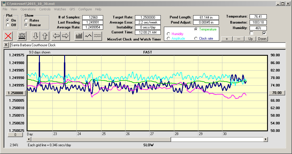The width and height of the screenshot is (292, 154).
Task: Untick the checked box below Humidity
Action: (x=264, y=33)
